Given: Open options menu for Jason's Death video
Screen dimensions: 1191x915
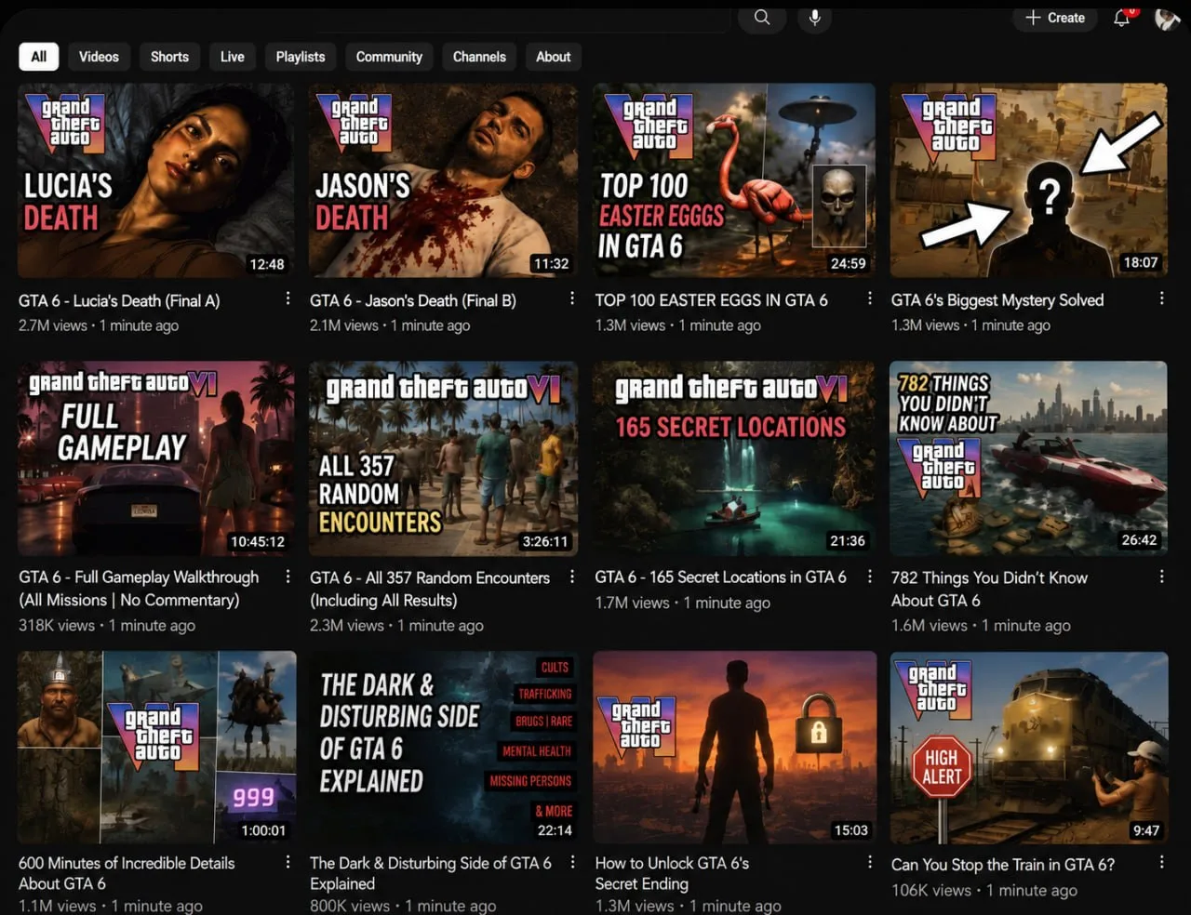Looking at the screenshot, I should coord(572,298).
